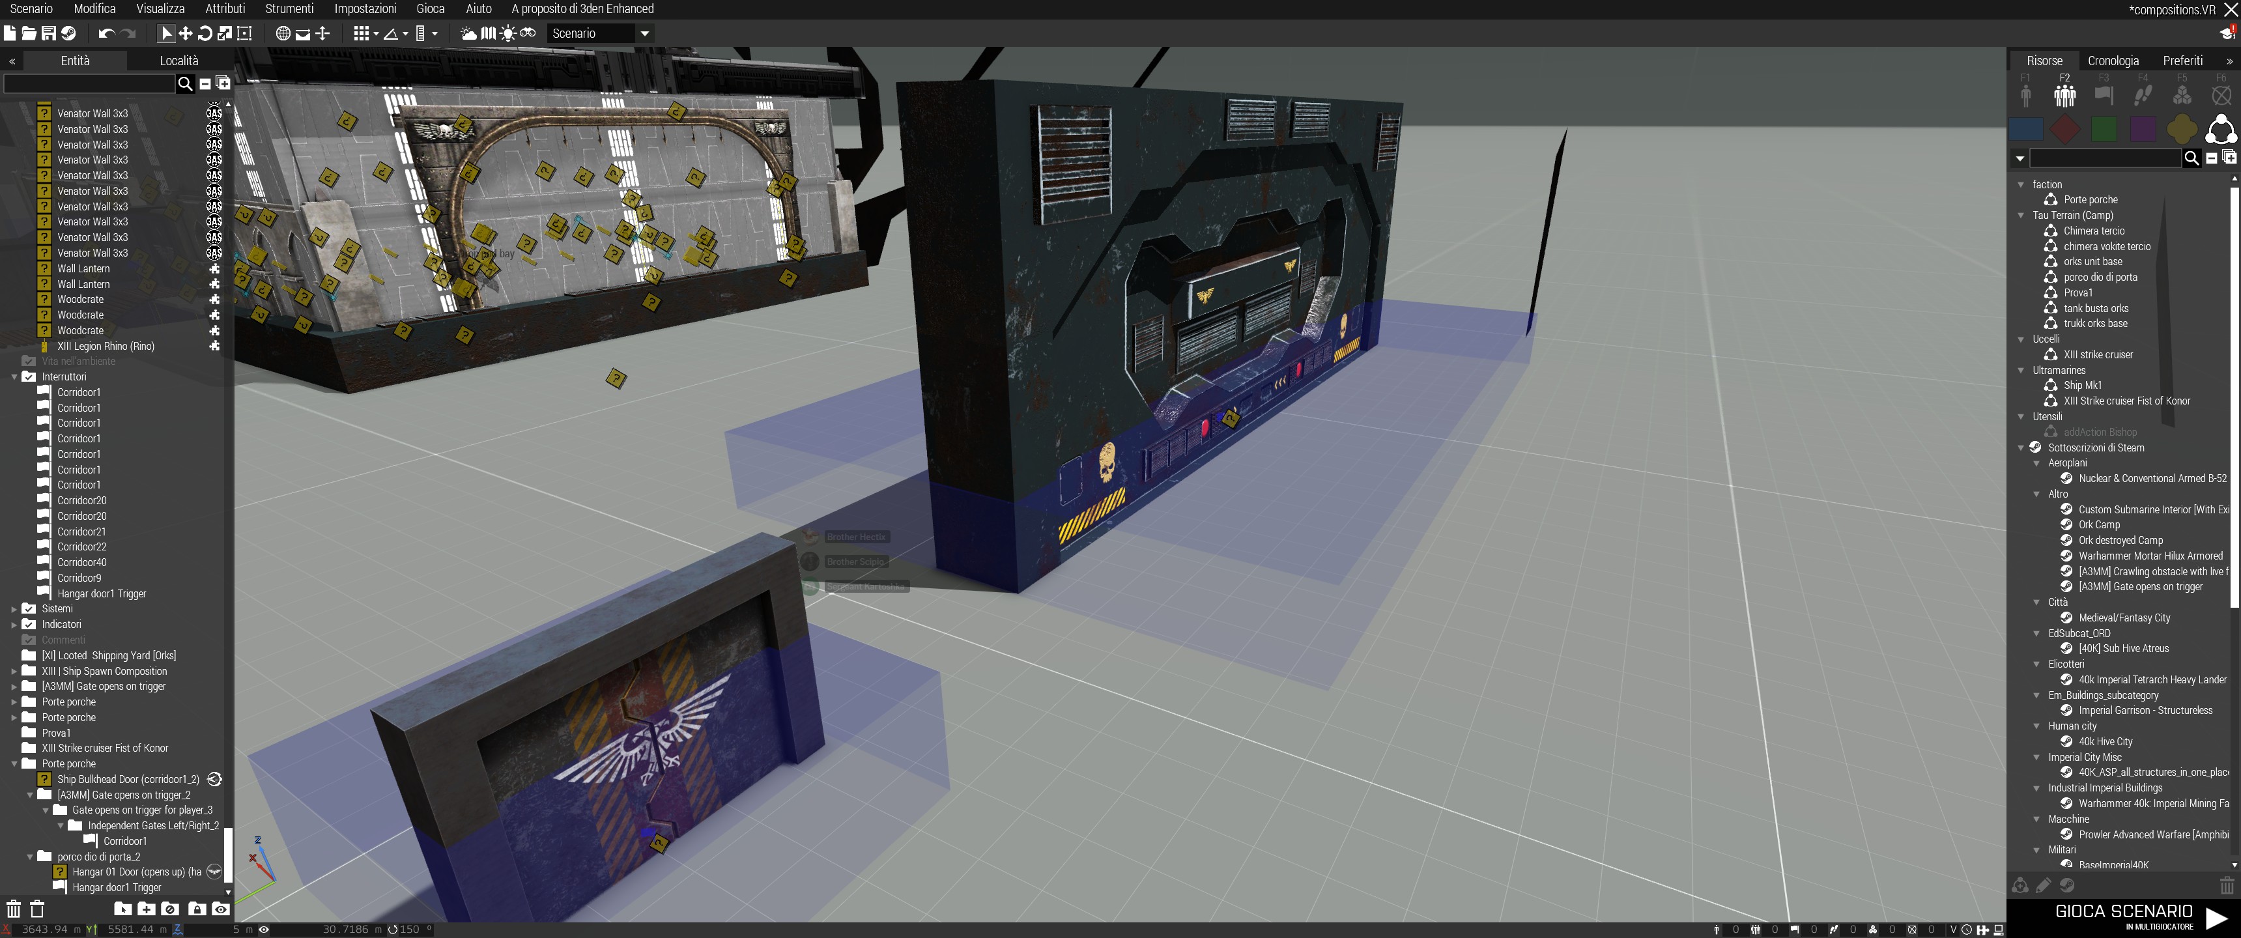Image resolution: width=2241 pixels, height=938 pixels.
Task: Select the green Independent side swatch
Action: coord(2104,130)
